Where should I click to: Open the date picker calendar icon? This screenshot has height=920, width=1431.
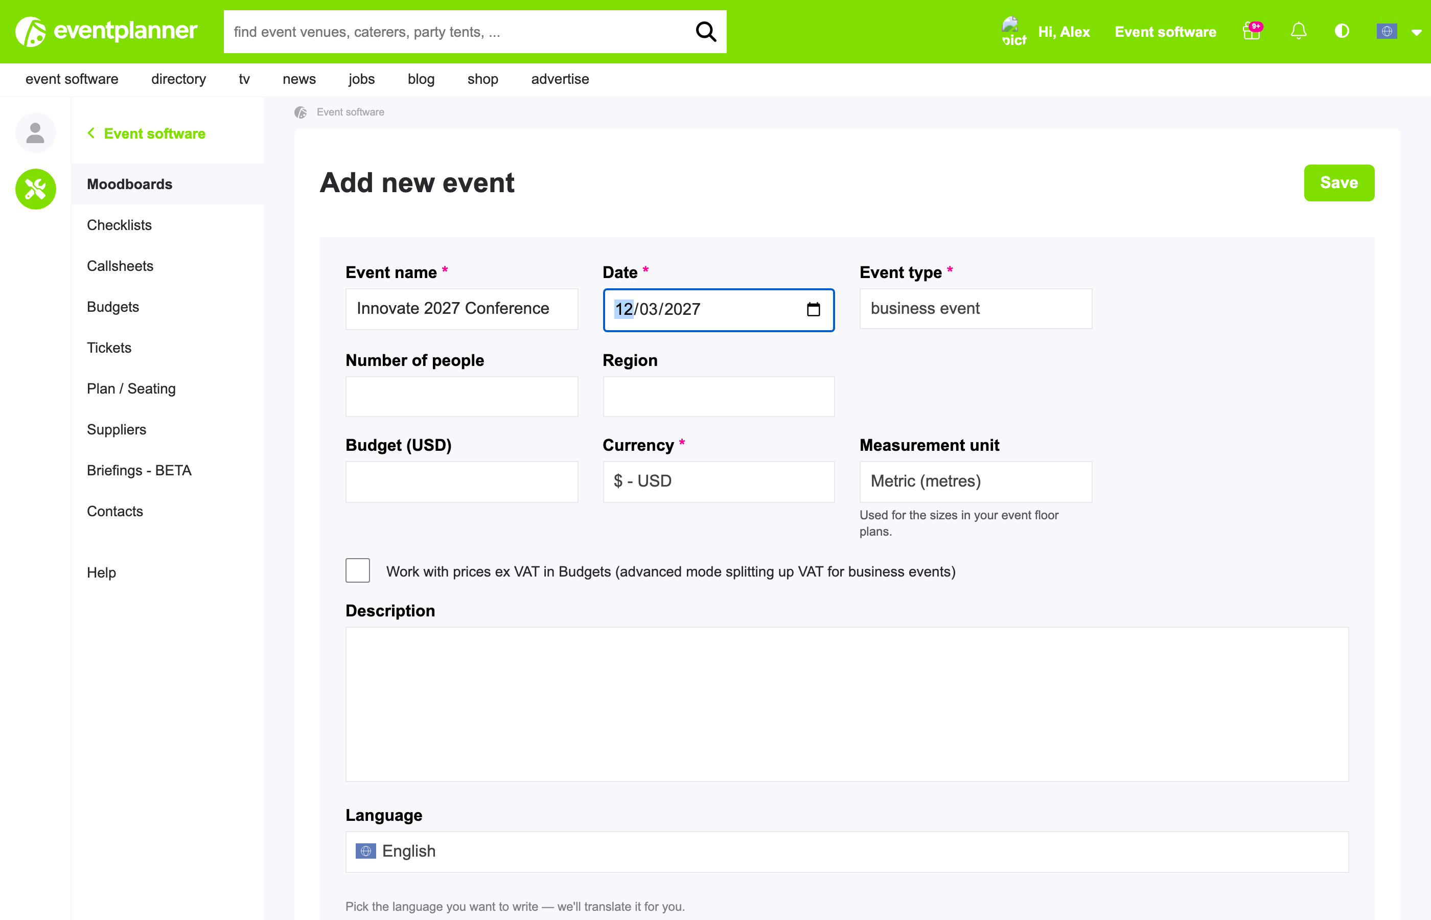[x=813, y=309]
